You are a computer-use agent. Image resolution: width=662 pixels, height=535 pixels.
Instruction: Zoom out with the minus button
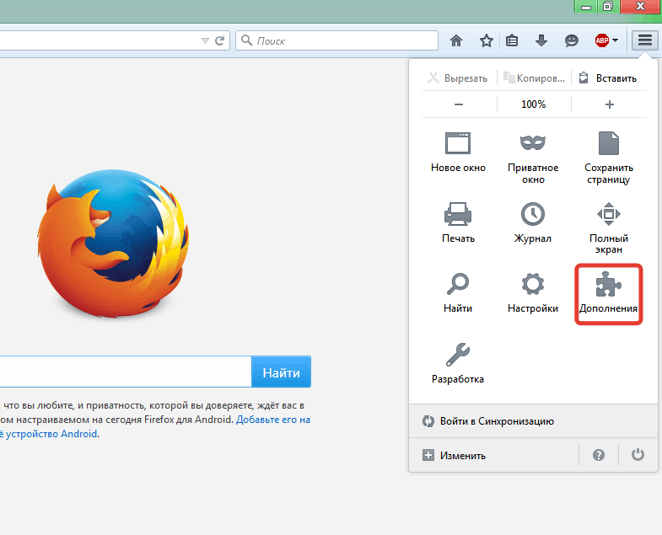tap(459, 104)
